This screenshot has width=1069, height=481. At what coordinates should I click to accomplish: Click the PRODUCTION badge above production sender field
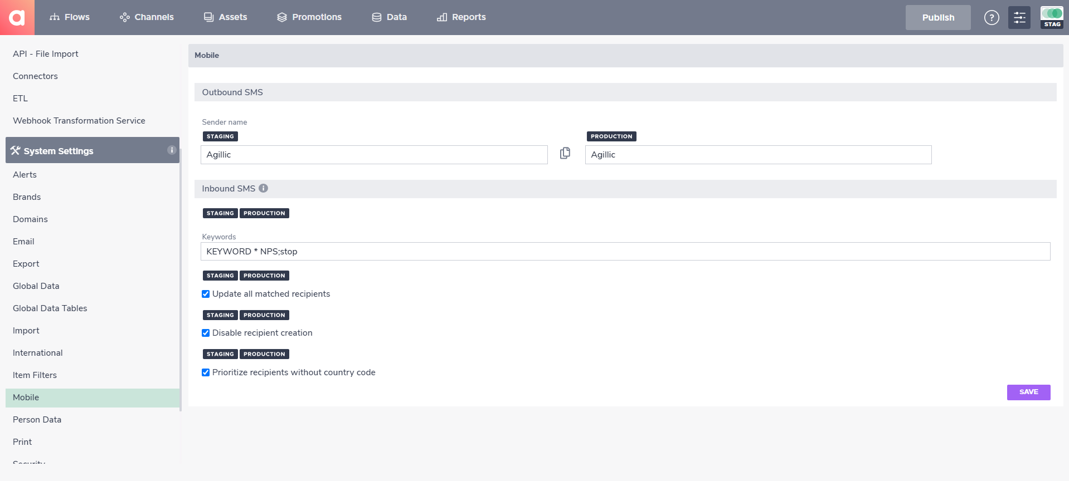pos(611,136)
